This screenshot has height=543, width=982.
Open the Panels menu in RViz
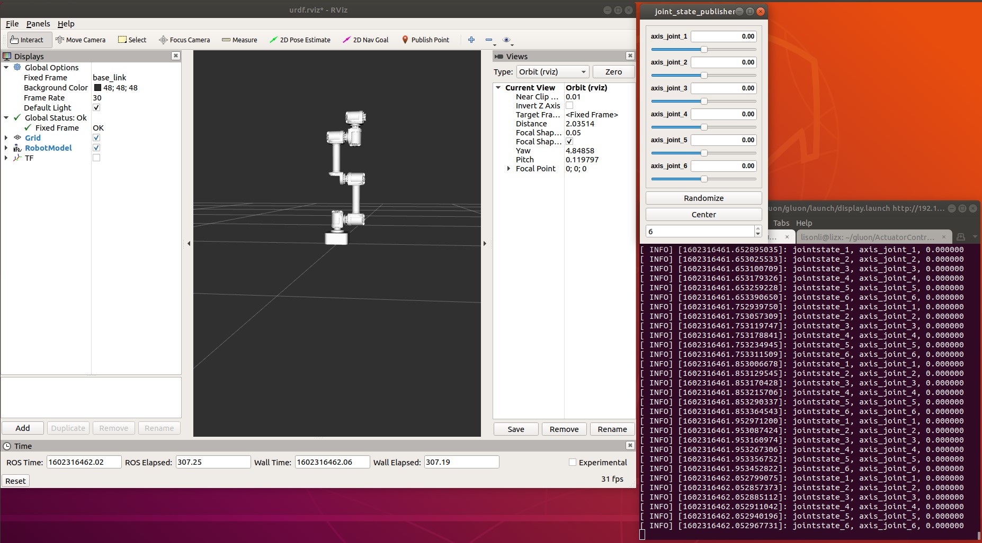click(38, 24)
